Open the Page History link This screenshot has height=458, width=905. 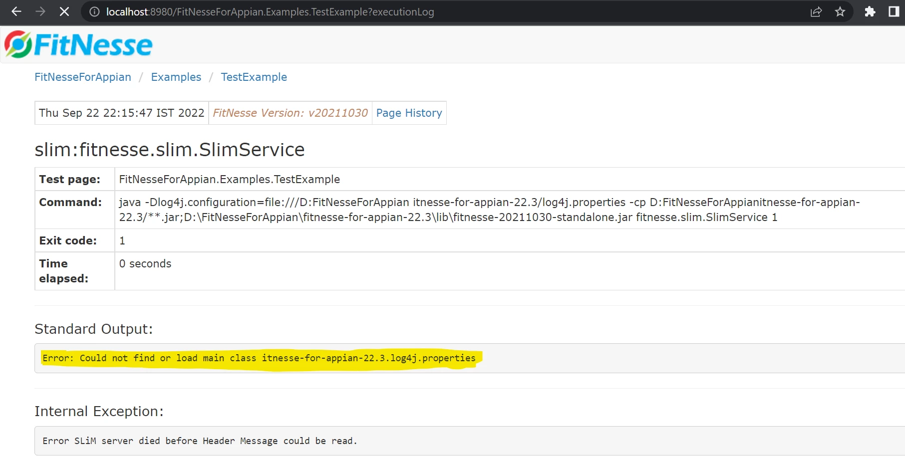(409, 113)
